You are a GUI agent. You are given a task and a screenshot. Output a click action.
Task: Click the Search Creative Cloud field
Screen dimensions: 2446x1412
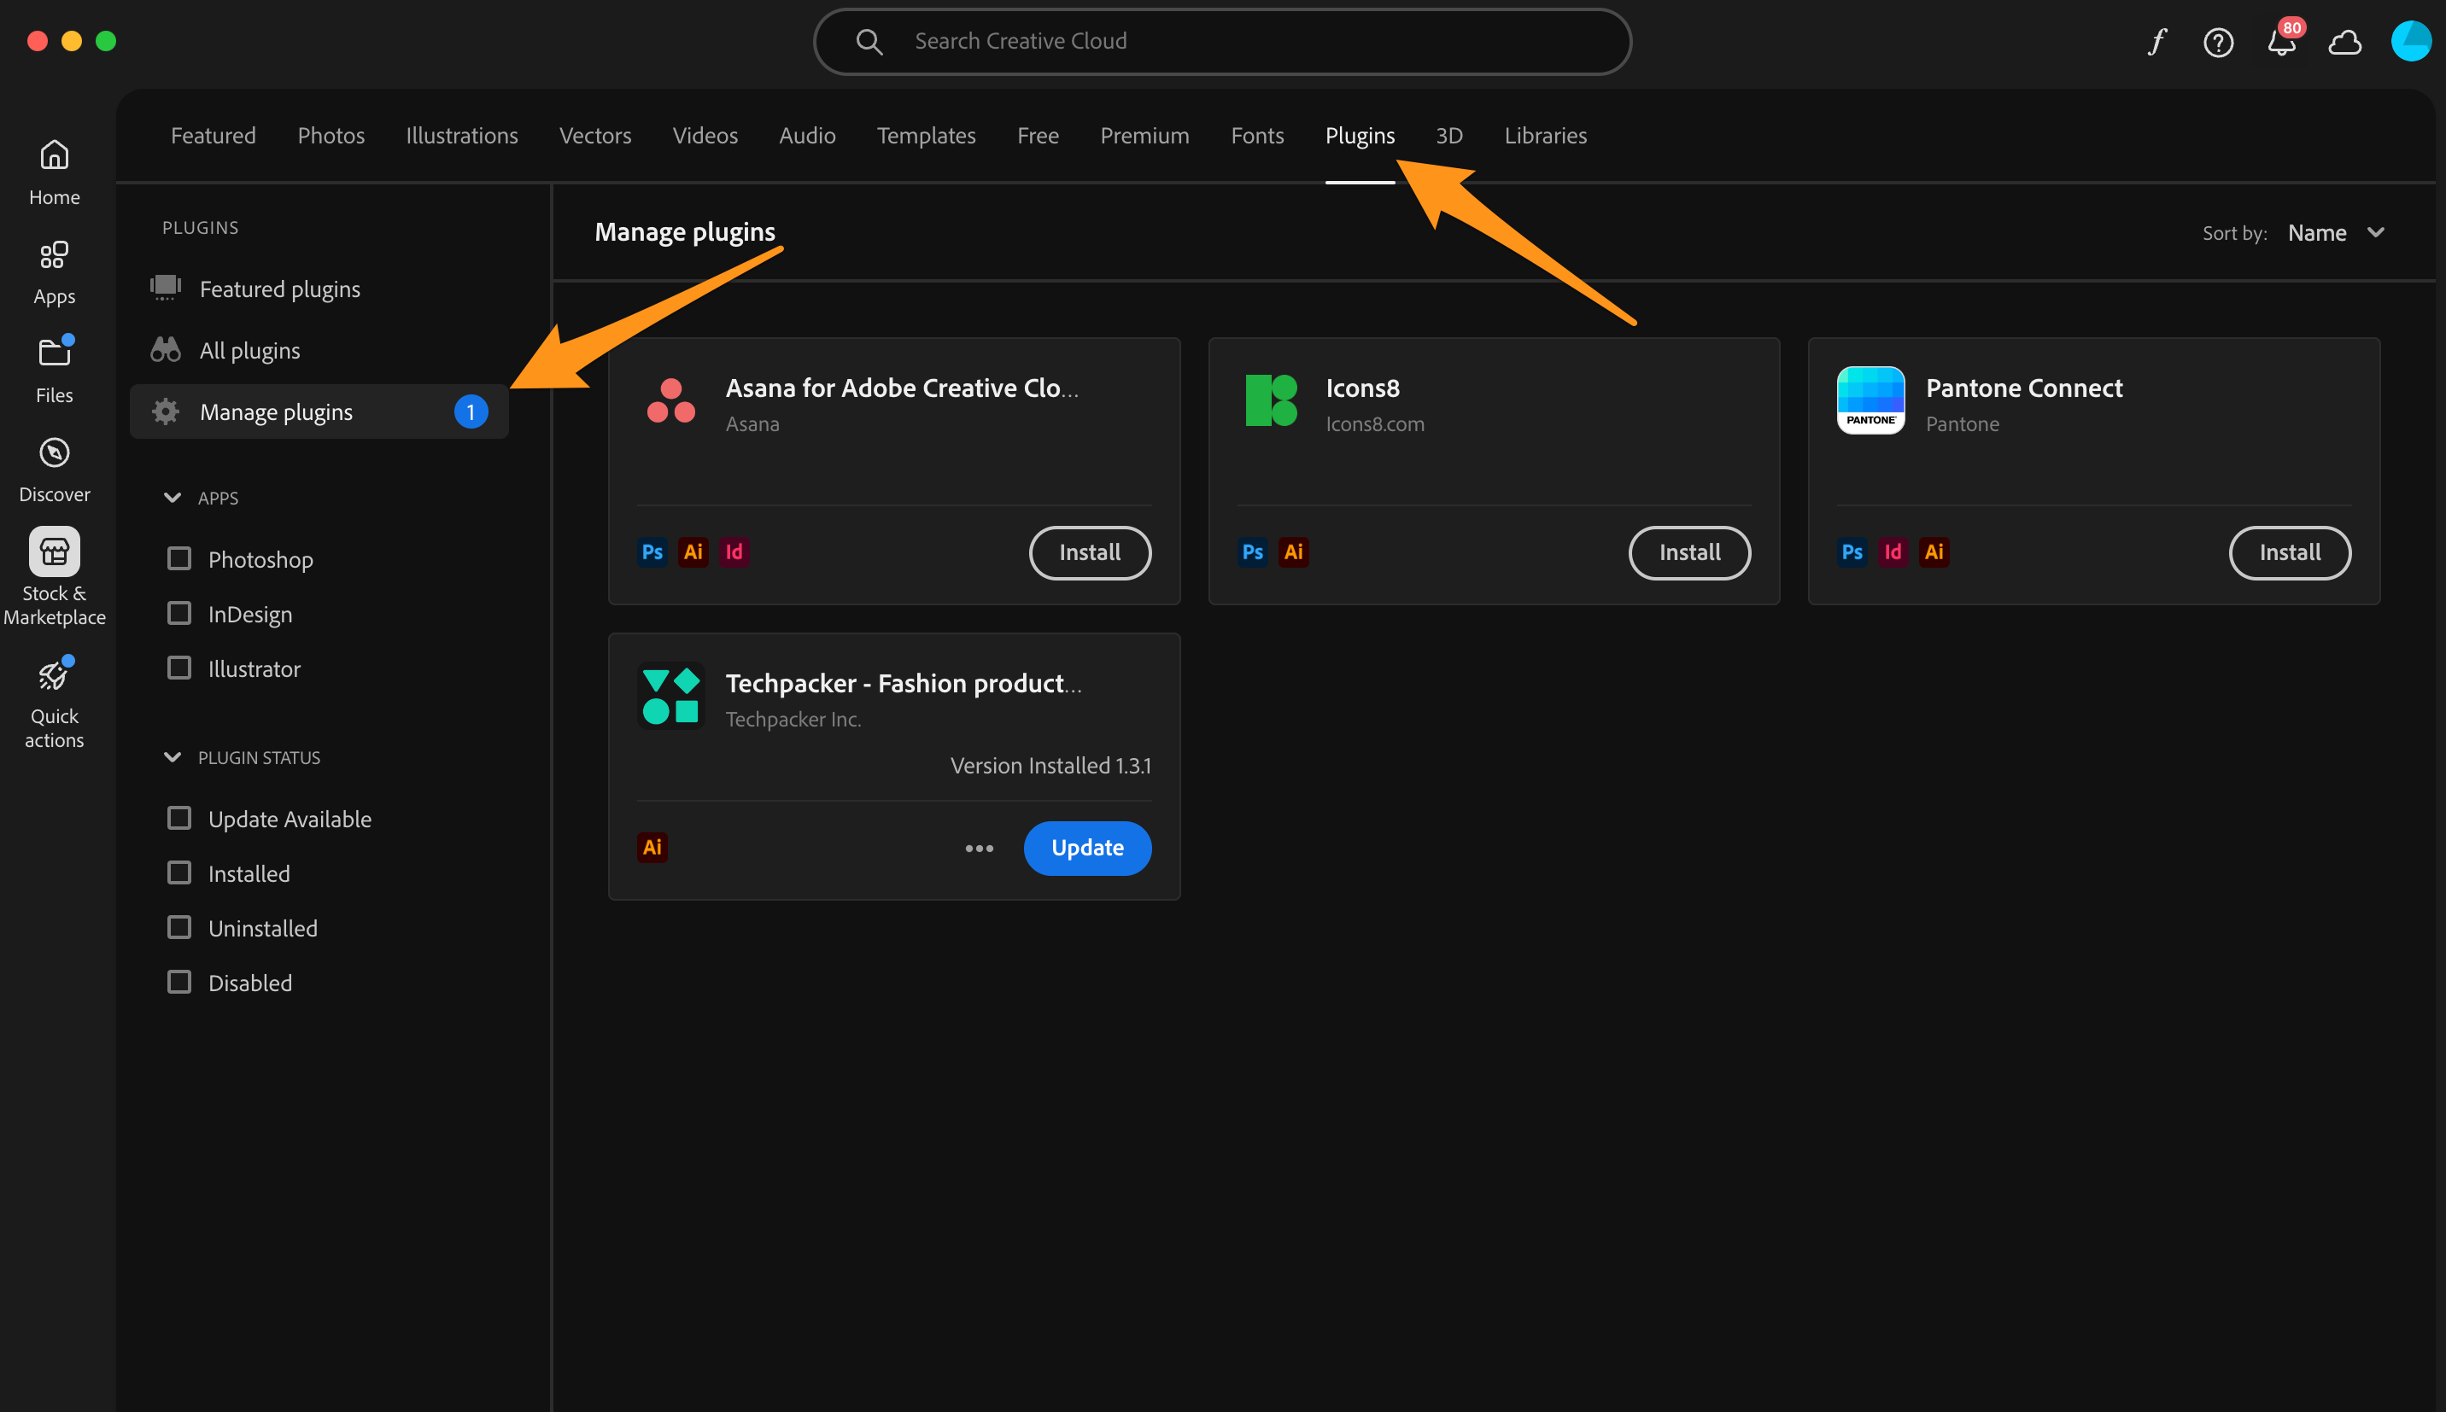point(1222,42)
